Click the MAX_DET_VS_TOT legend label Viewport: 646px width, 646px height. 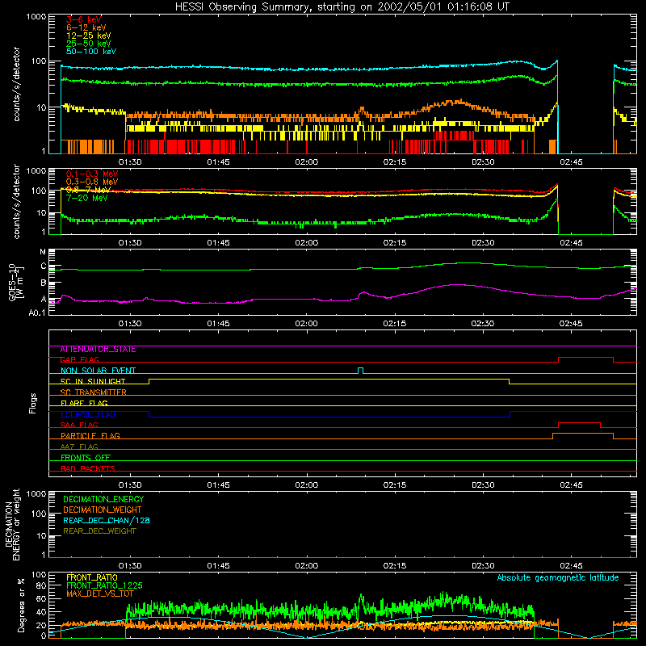pos(99,594)
